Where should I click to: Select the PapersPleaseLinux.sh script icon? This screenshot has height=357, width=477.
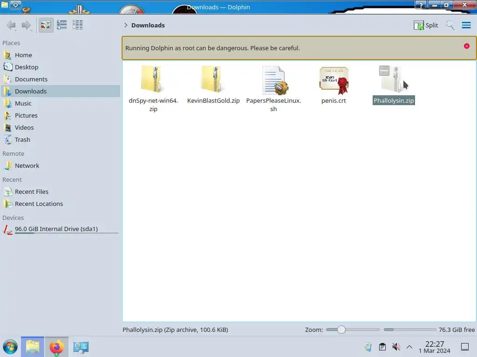coord(274,80)
